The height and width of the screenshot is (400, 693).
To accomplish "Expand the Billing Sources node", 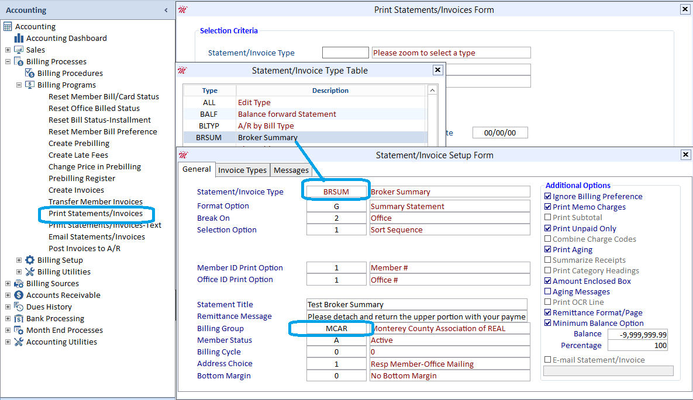I will point(8,283).
